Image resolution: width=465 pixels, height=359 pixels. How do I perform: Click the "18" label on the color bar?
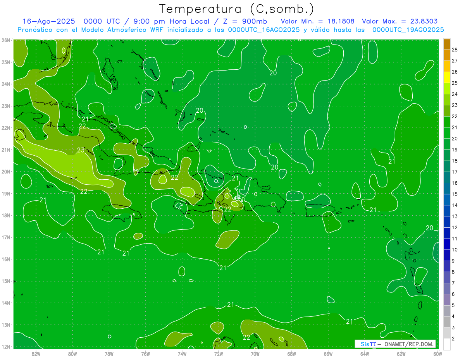pos(455,161)
